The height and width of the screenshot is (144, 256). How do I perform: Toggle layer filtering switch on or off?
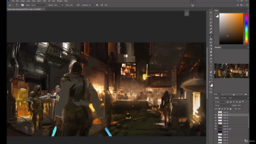pyautogui.click(x=243, y=102)
